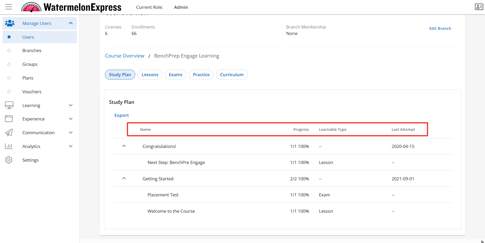Open Settings via the gear icon

pos(9,160)
